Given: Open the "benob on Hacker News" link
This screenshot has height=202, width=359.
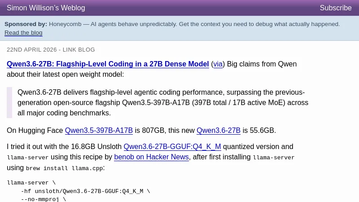Looking at the screenshot, I should coord(151,157).
